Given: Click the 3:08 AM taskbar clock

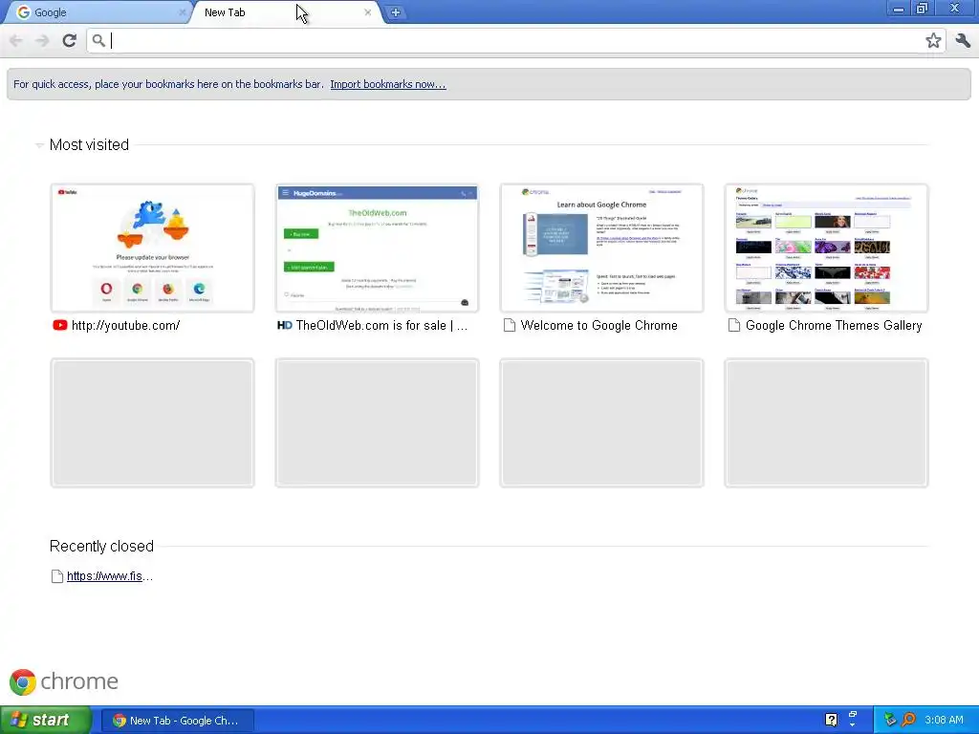Looking at the screenshot, I should click(944, 720).
